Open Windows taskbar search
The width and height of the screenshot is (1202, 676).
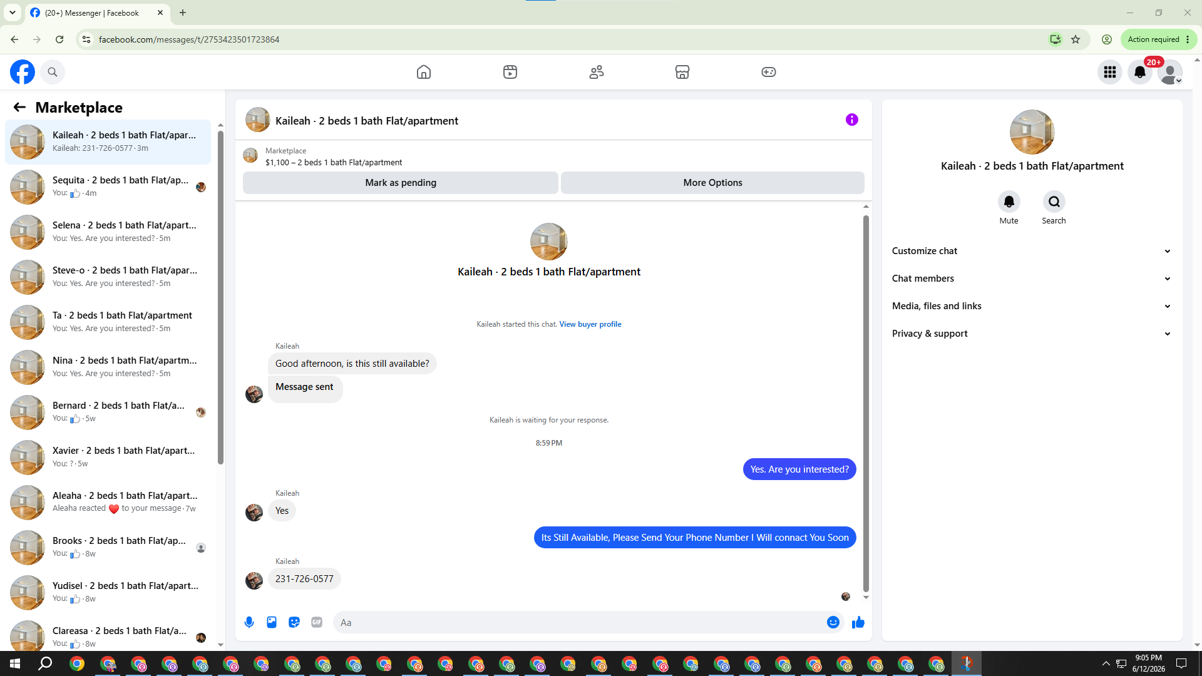click(45, 663)
